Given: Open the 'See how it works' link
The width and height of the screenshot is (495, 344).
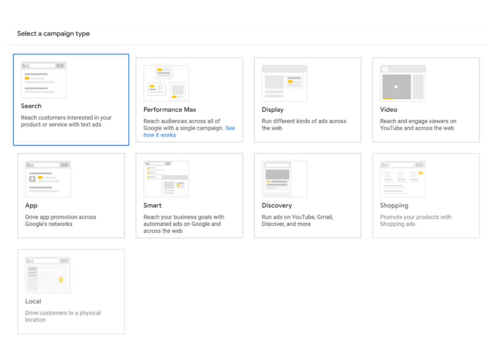Looking at the screenshot, I should (x=160, y=135).
